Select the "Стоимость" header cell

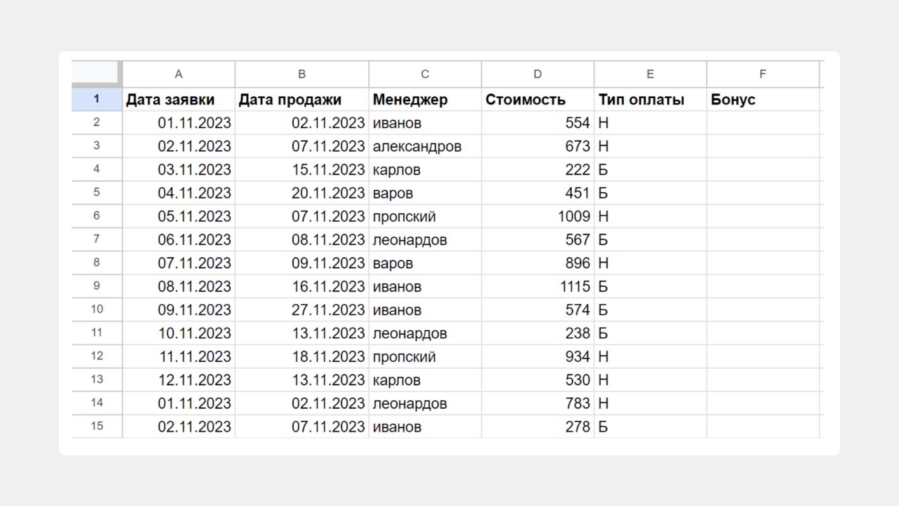pos(538,99)
